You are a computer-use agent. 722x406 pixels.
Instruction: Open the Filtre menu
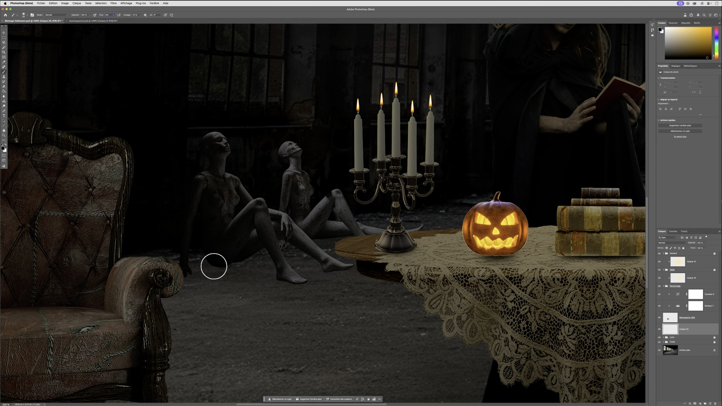(x=113, y=3)
